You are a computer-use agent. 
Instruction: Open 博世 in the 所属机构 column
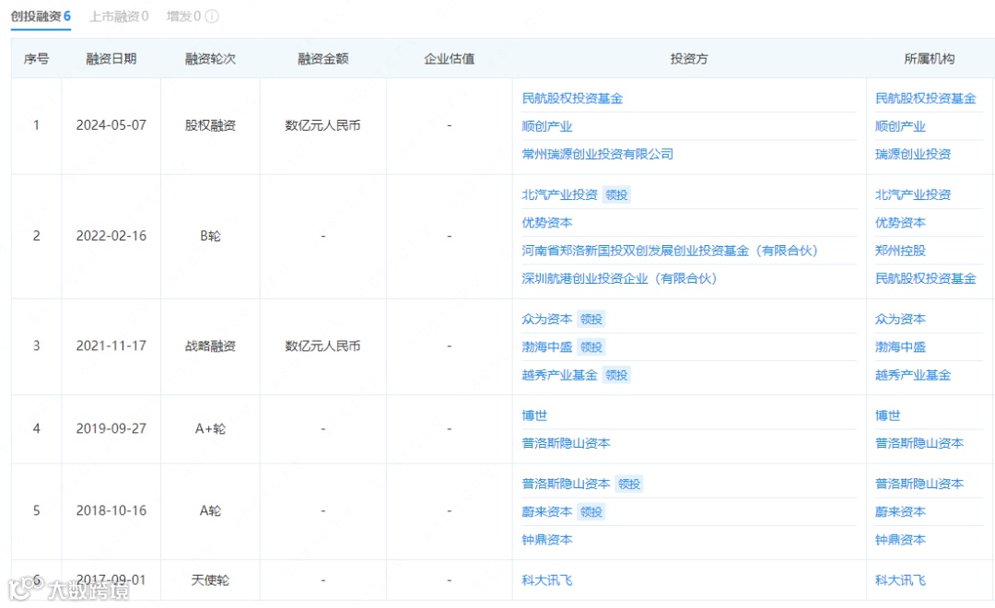click(x=887, y=415)
